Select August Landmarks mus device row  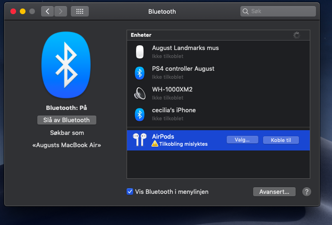click(218, 52)
